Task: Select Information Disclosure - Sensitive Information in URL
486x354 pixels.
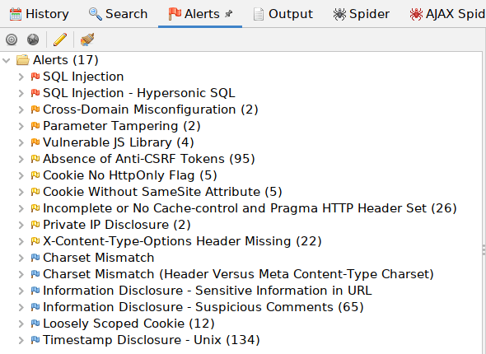Action: pyautogui.click(x=208, y=291)
